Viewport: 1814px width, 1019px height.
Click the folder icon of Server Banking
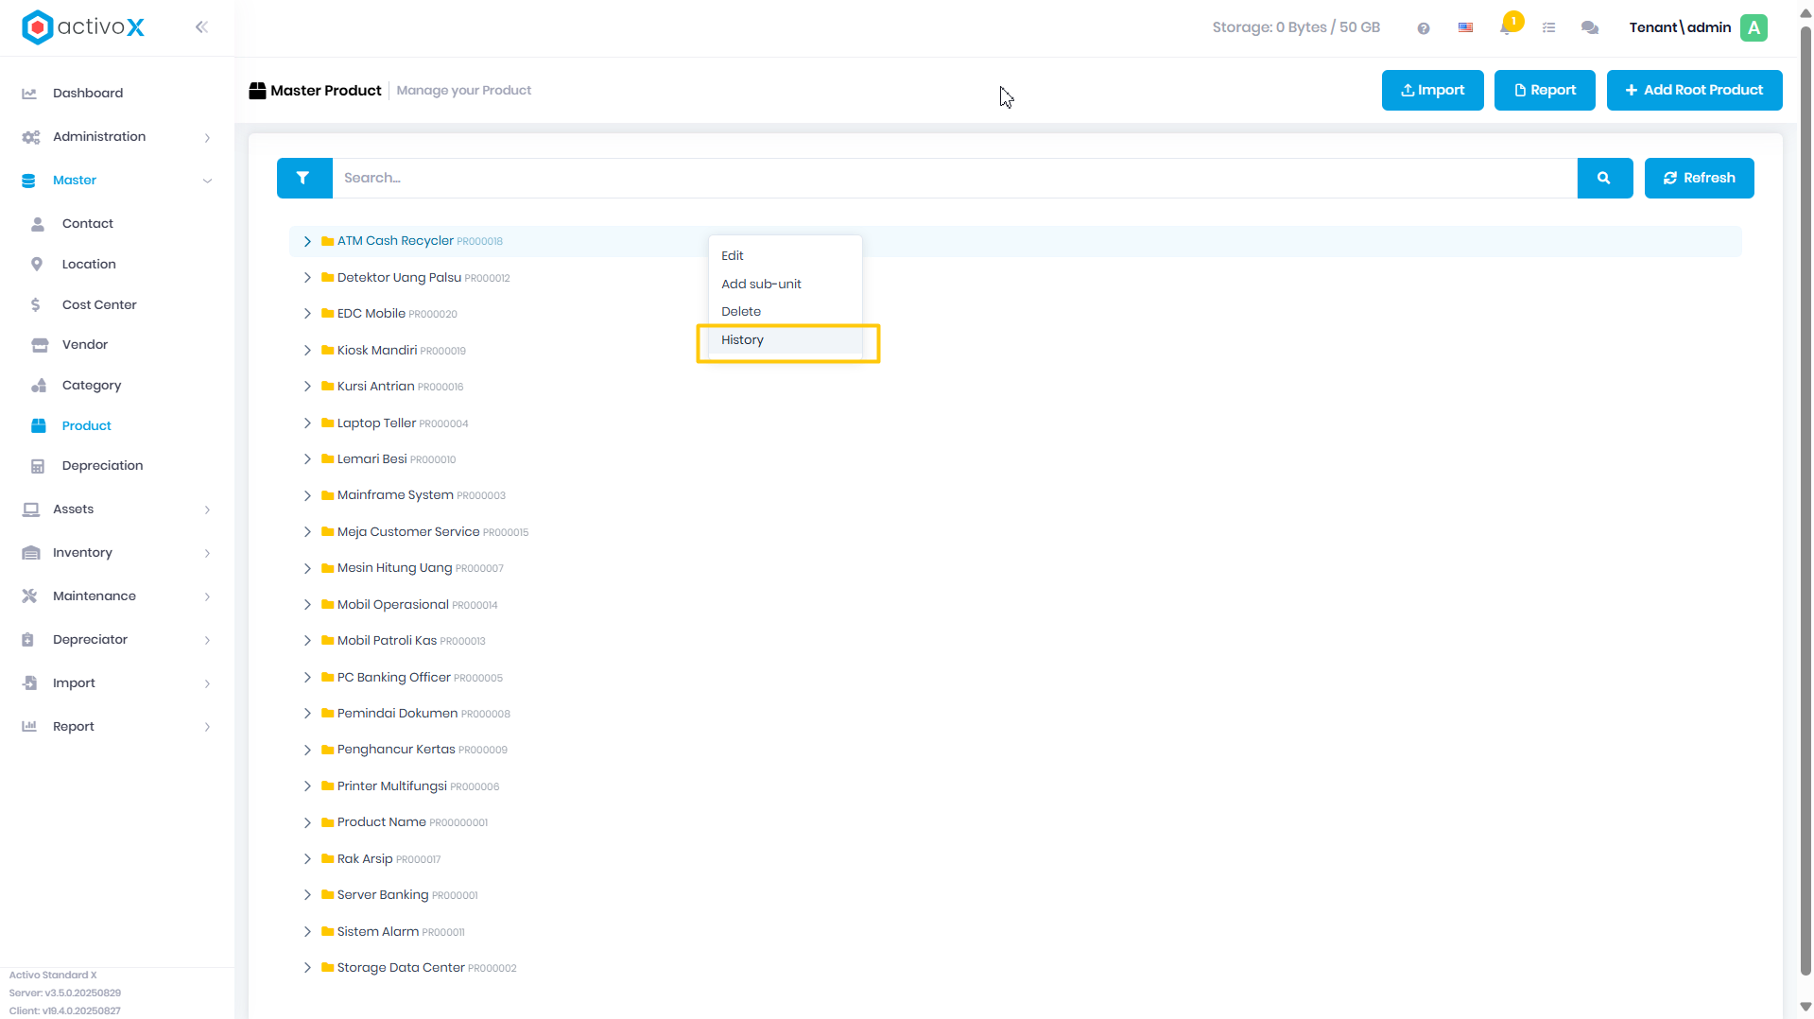click(x=328, y=894)
